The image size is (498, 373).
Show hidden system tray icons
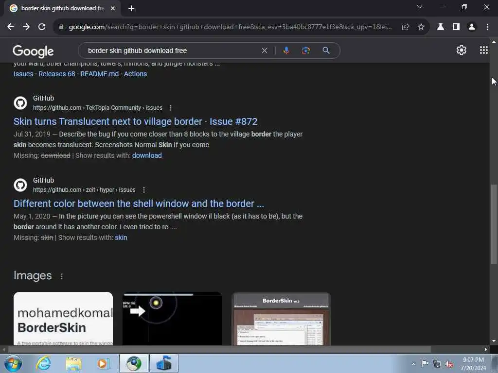pyautogui.click(x=413, y=364)
